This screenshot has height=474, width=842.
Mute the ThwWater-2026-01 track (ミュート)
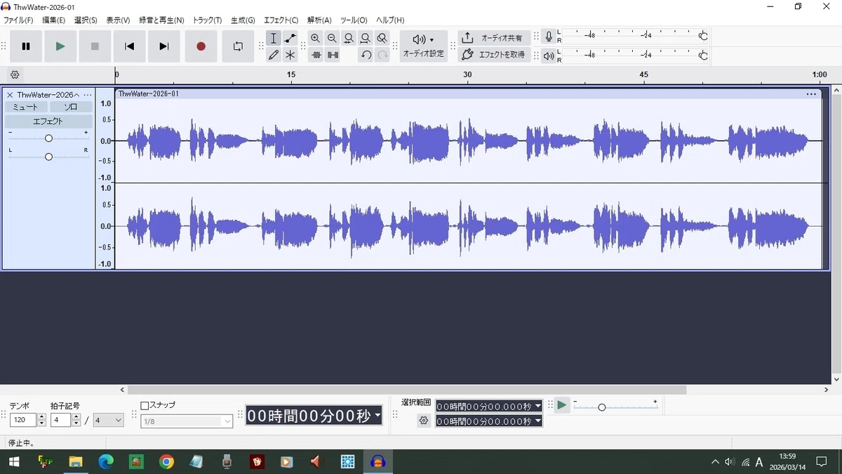pos(26,107)
